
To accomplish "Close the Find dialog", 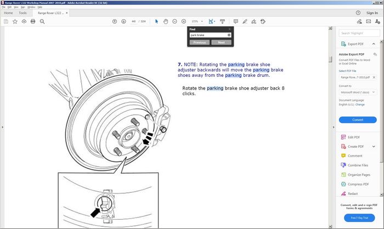I will tap(229, 29).
